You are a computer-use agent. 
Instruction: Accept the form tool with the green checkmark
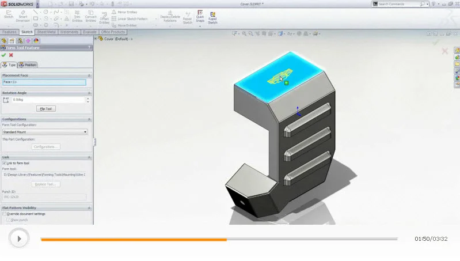pyautogui.click(x=3, y=55)
